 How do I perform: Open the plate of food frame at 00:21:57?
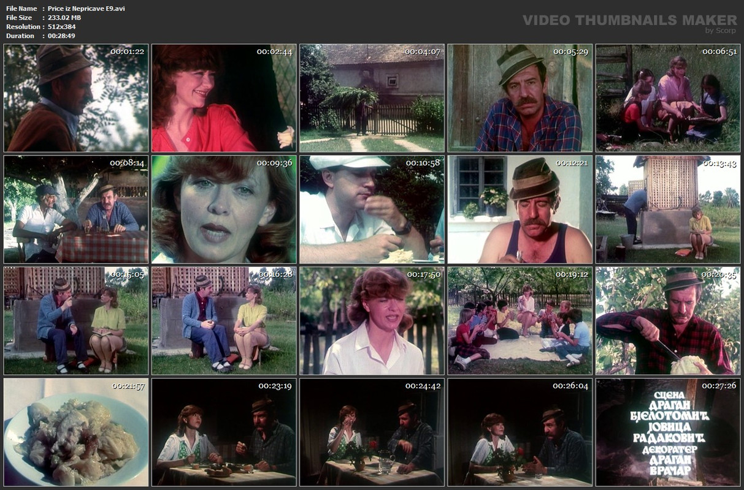[x=76, y=432]
